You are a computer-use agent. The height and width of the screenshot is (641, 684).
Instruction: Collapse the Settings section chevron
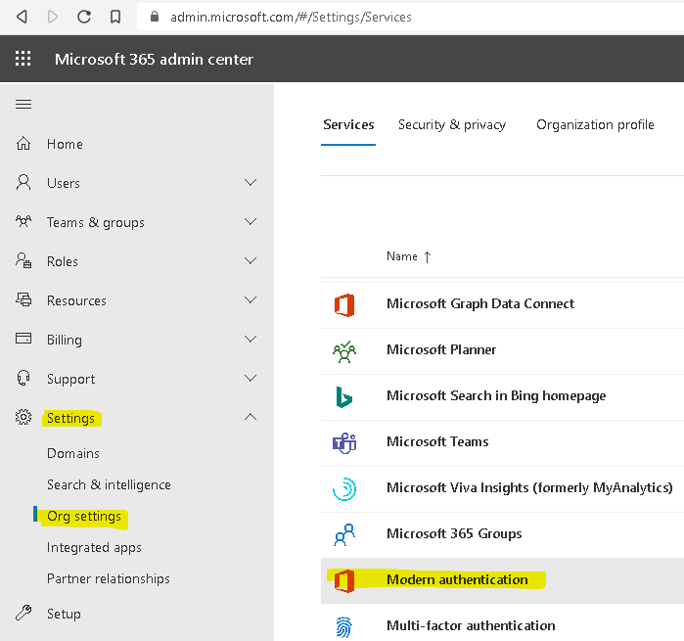coord(251,417)
